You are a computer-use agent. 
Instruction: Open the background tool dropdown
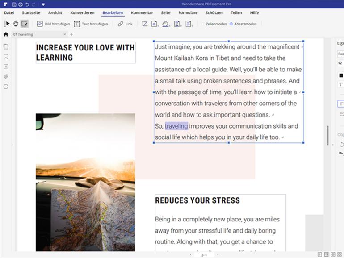(166, 24)
